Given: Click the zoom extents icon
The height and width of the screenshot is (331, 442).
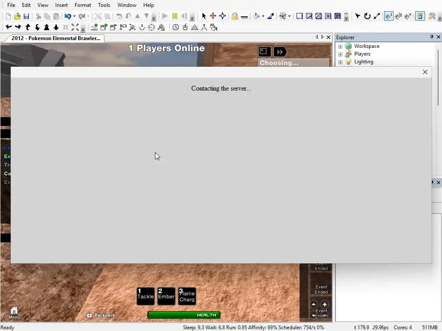Looking at the screenshot, I should coord(75,27).
